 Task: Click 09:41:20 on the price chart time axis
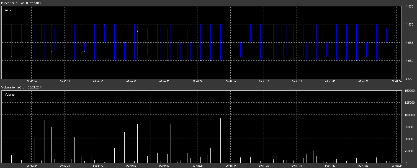tap(264, 82)
